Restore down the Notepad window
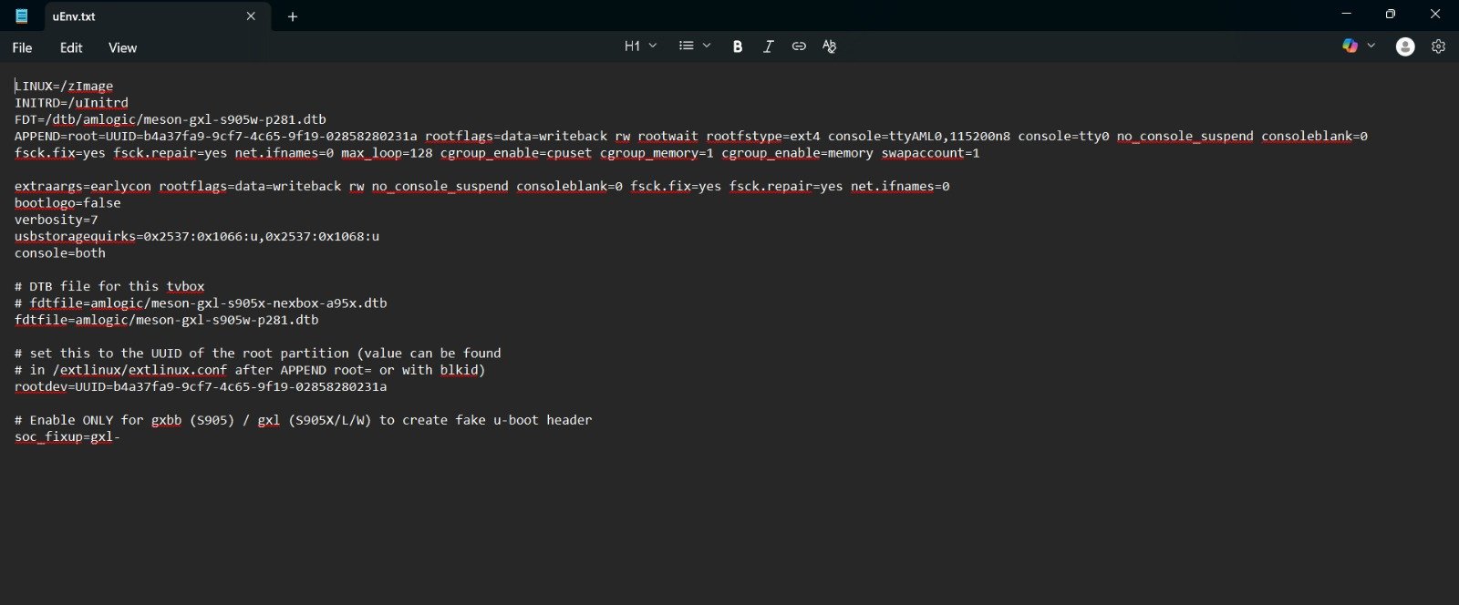Screen dimensions: 1459x605 [1390, 15]
